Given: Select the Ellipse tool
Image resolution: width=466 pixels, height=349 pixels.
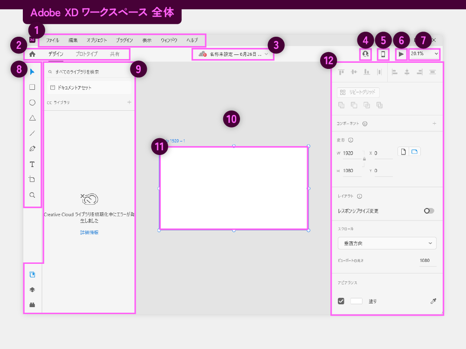Looking at the screenshot, I should click(33, 103).
